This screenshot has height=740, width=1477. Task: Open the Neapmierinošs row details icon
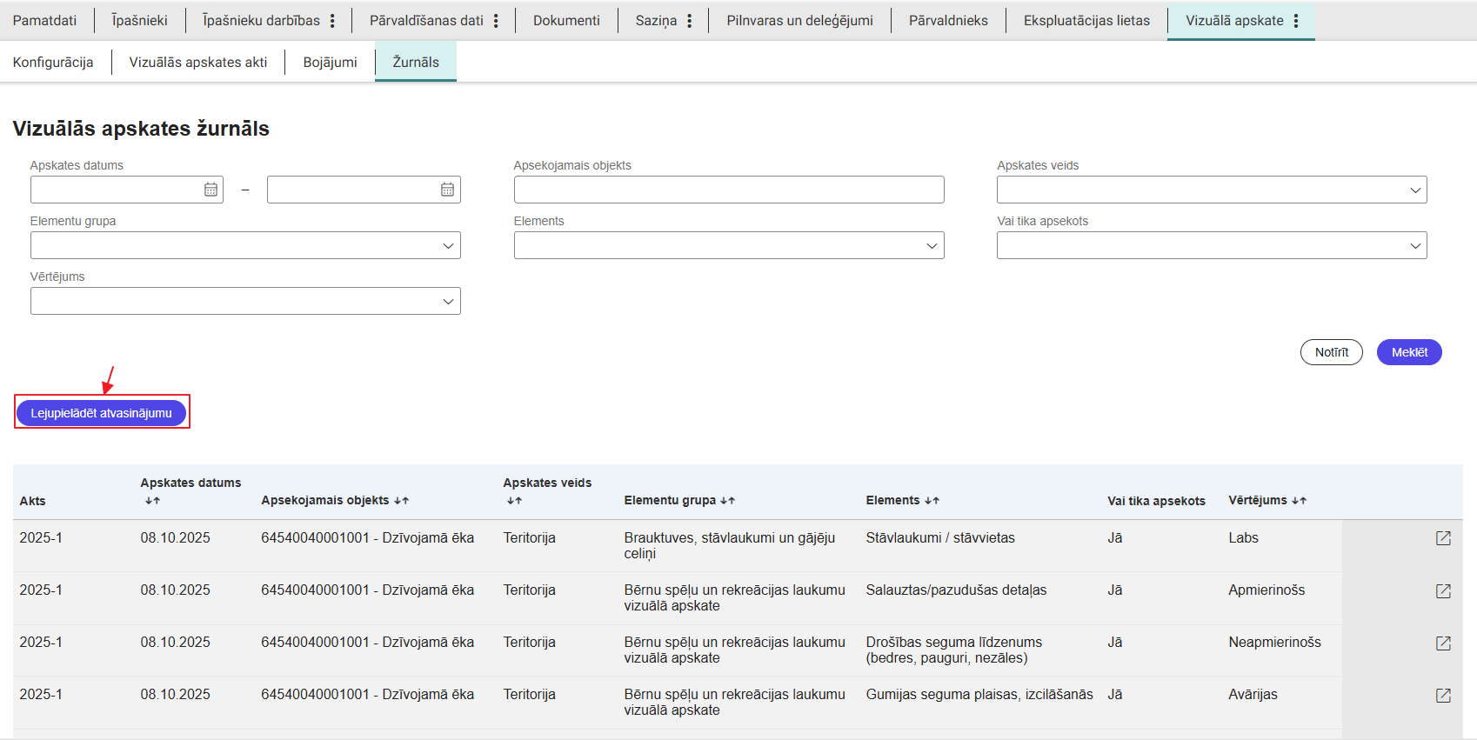click(1443, 643)
